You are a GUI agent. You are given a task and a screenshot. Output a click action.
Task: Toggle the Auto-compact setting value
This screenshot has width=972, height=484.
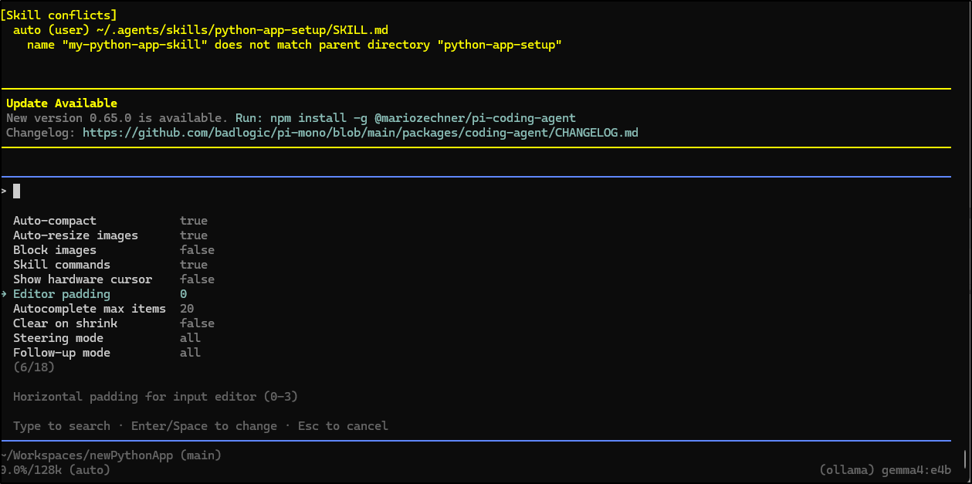[x=193, y=221]
